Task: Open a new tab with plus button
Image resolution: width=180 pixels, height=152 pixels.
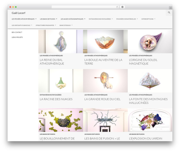Action: click(x=171, y=8)
